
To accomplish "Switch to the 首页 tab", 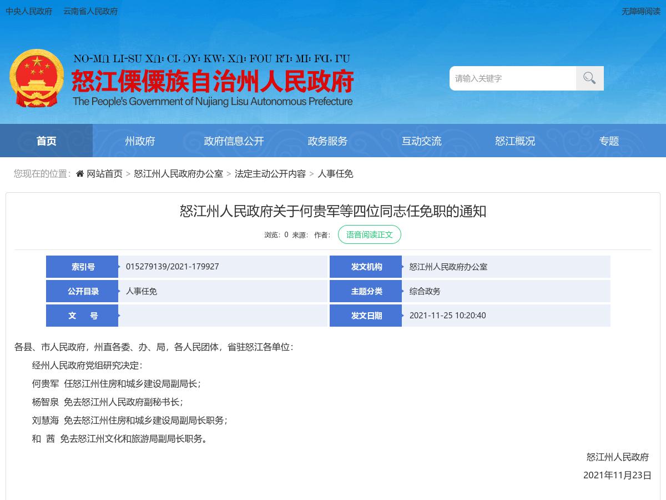I will [x=46, y=141].
